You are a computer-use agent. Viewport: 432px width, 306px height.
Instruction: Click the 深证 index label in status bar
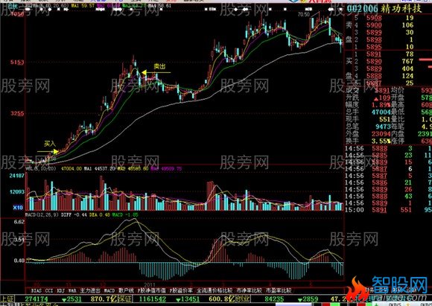click(x=125, y=299)
